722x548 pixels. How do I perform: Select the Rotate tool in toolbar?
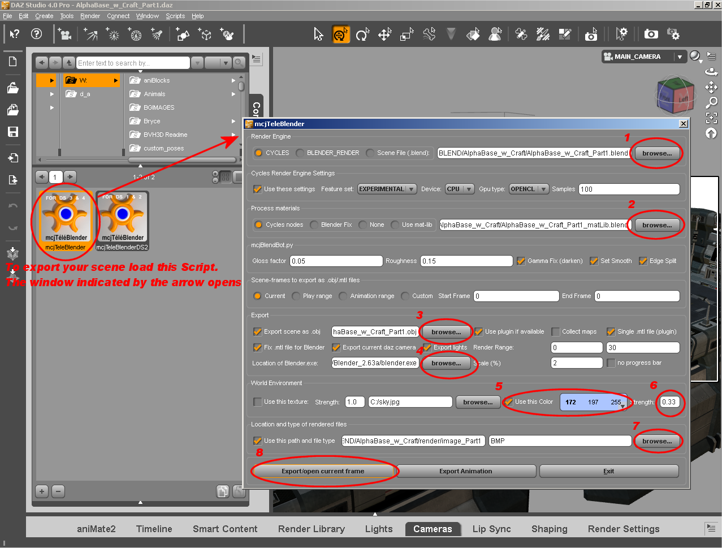click(x=362, y=34)
